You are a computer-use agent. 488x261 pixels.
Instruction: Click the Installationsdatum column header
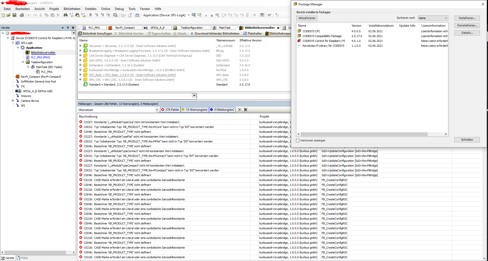click(381, 26)
